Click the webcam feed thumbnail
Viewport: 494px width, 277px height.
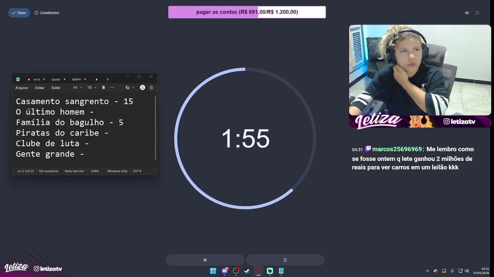(420, 70)
